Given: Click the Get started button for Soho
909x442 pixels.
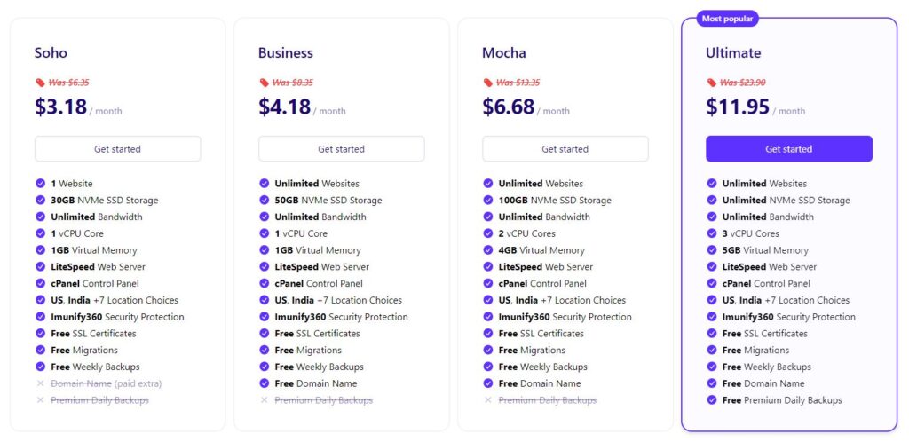Looking at the screenshot, I should (118, 149).
